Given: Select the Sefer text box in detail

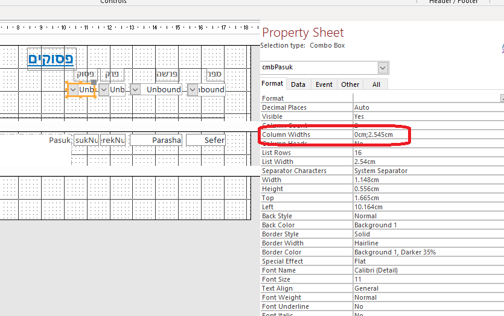Looking at the screenshot, I should pos(206,141).
